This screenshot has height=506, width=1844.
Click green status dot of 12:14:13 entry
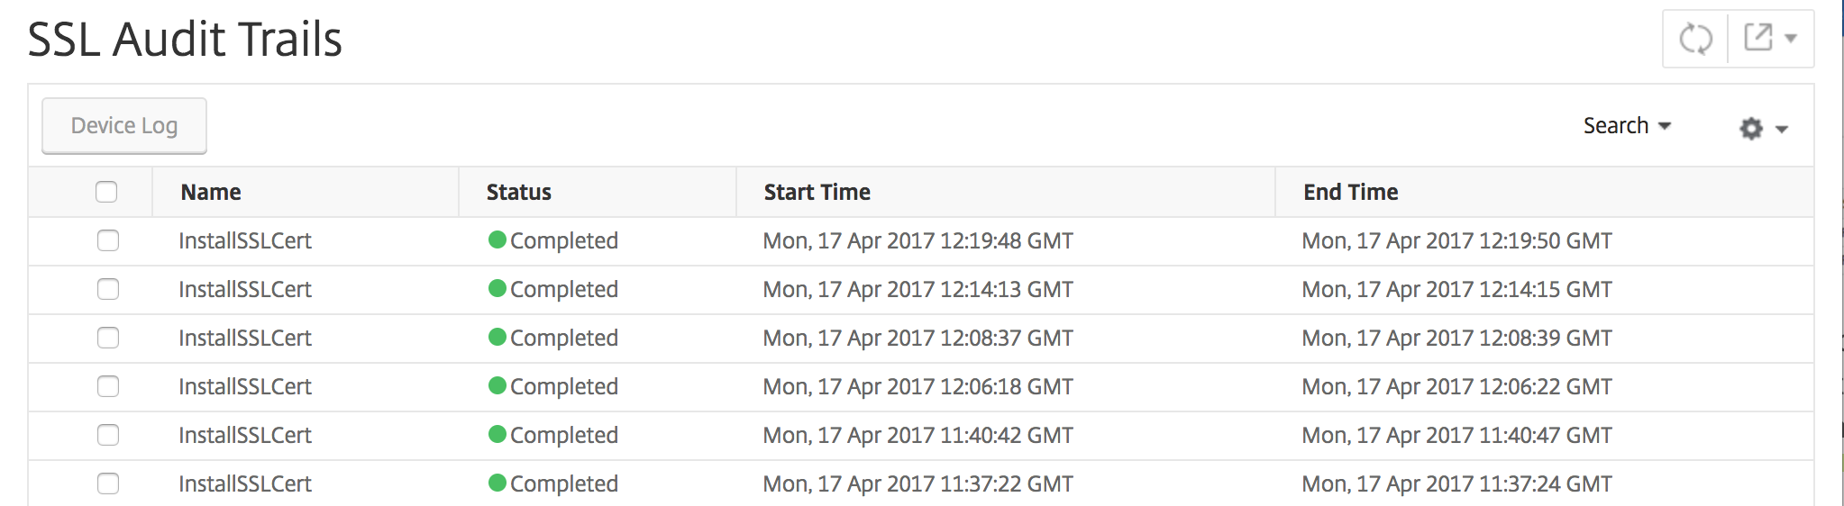498,288
